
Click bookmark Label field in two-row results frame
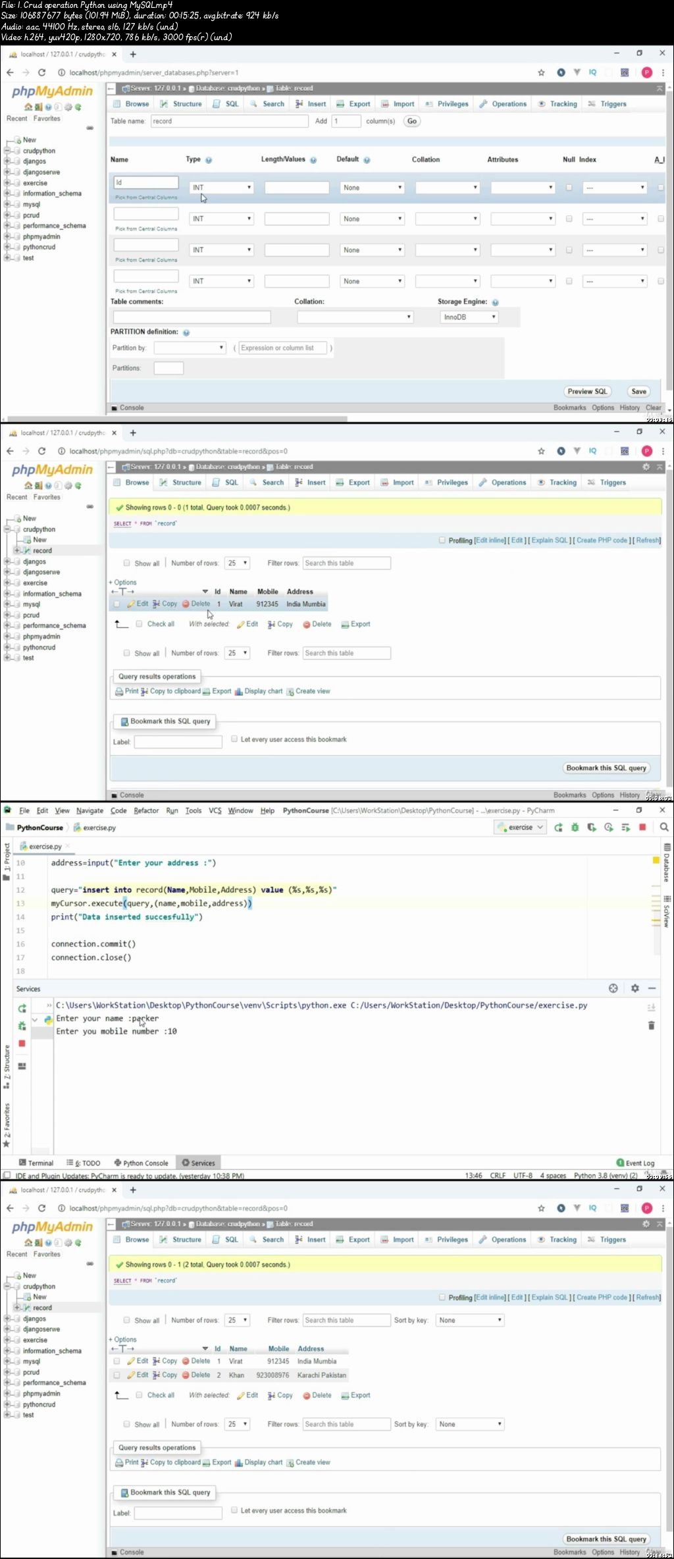tap(178, 1513)
